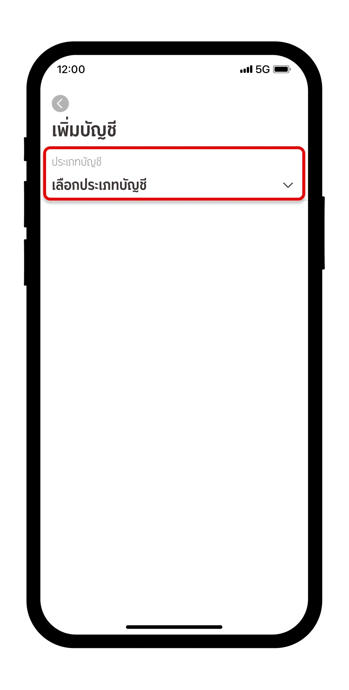The image size is (349, 690).
Task: Tap the เลือกประเภทบัญชี placeholder text
Action: click(100, 185)
